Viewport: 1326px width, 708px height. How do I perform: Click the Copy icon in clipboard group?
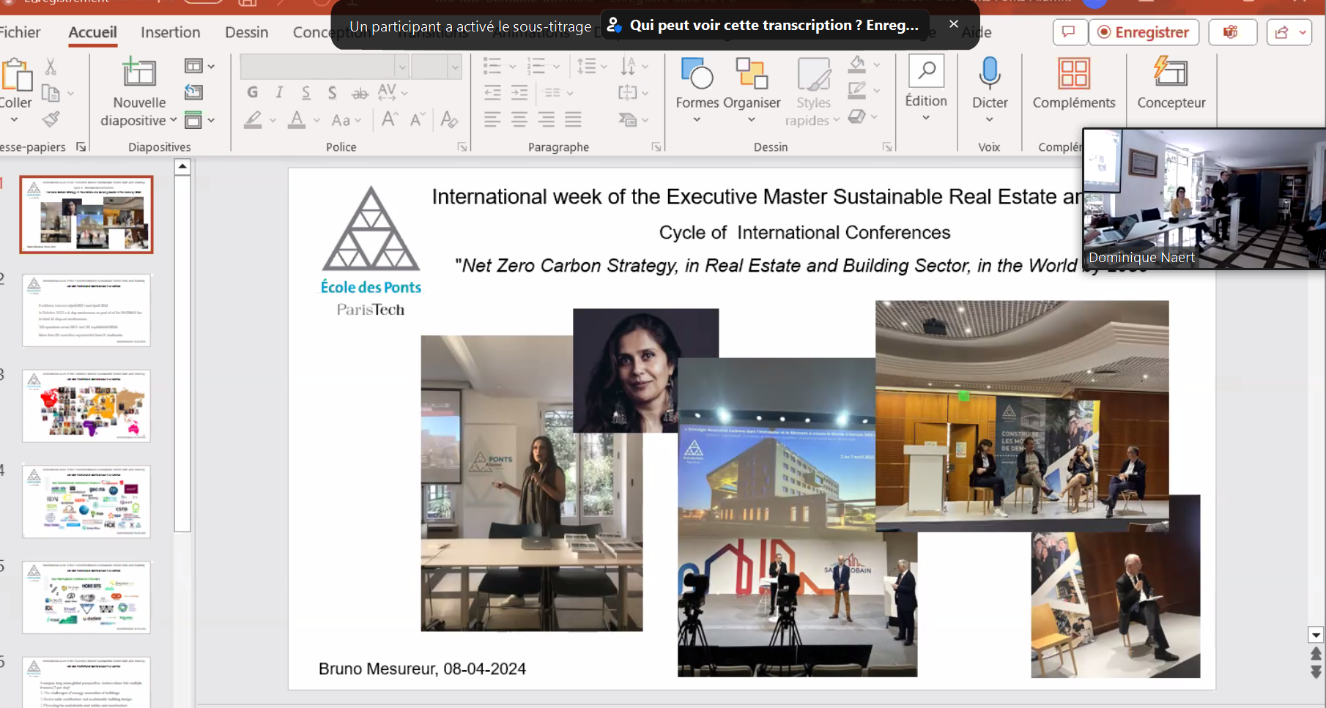[x=51, y=93]
